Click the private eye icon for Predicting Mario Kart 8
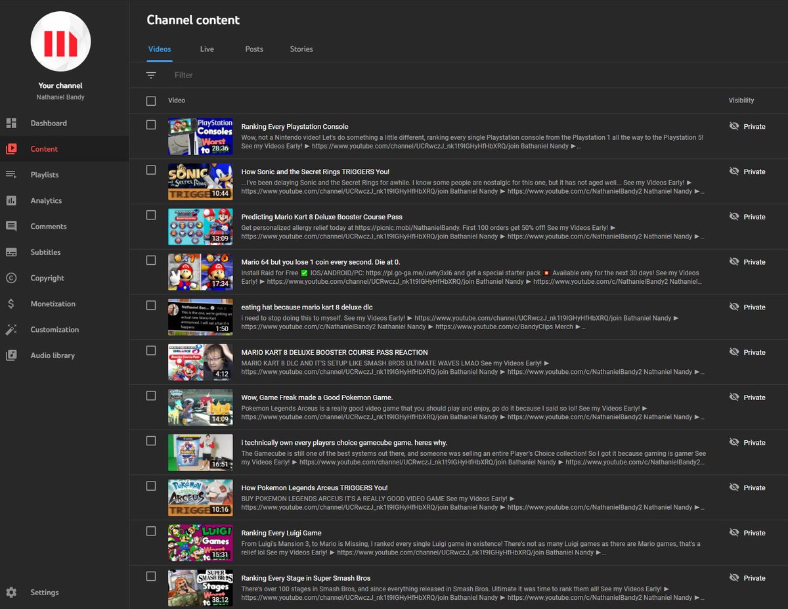This screenshot has width=788, height=609. [x=734, y=217]
